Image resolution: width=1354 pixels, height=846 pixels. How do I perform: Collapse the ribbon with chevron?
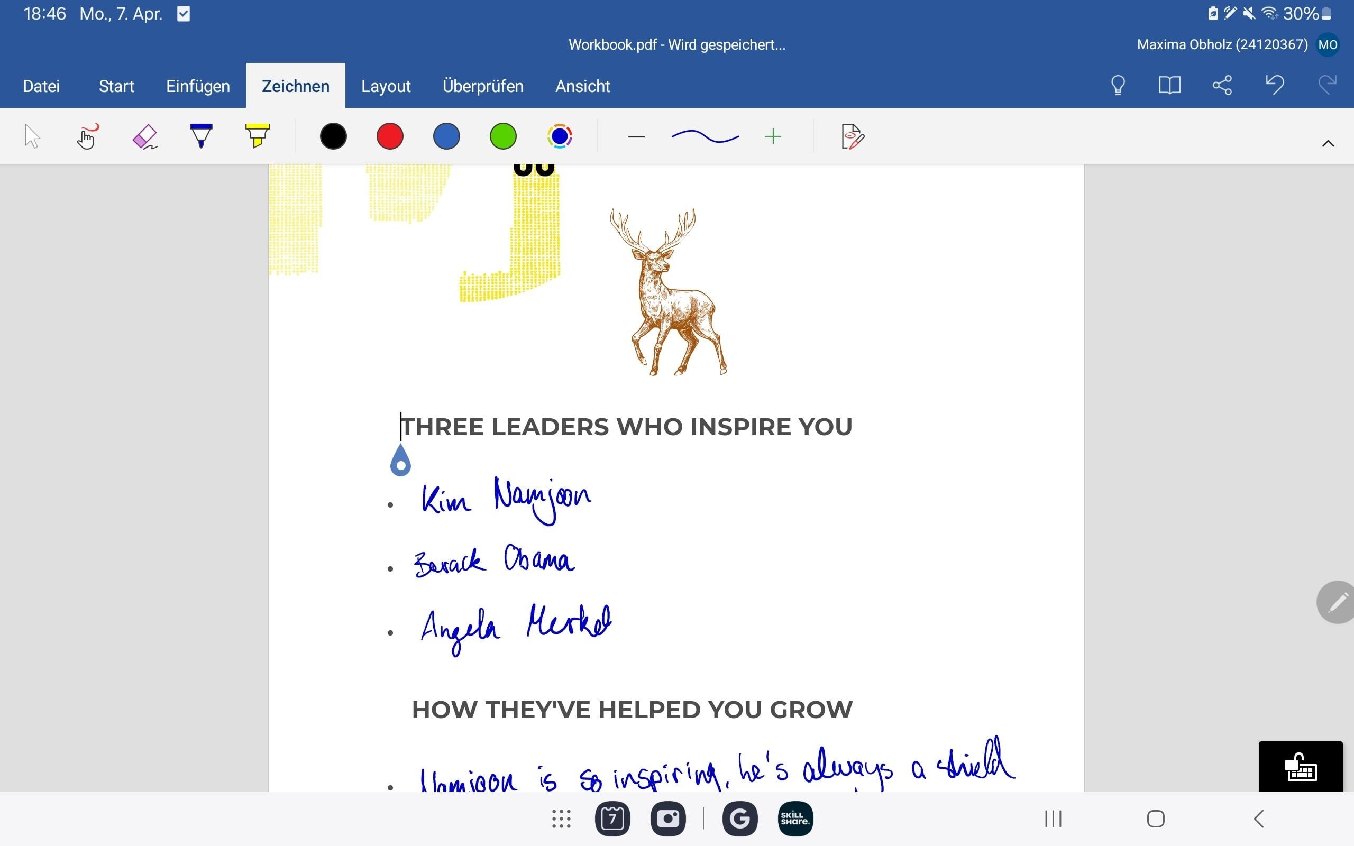(1328, 144)
